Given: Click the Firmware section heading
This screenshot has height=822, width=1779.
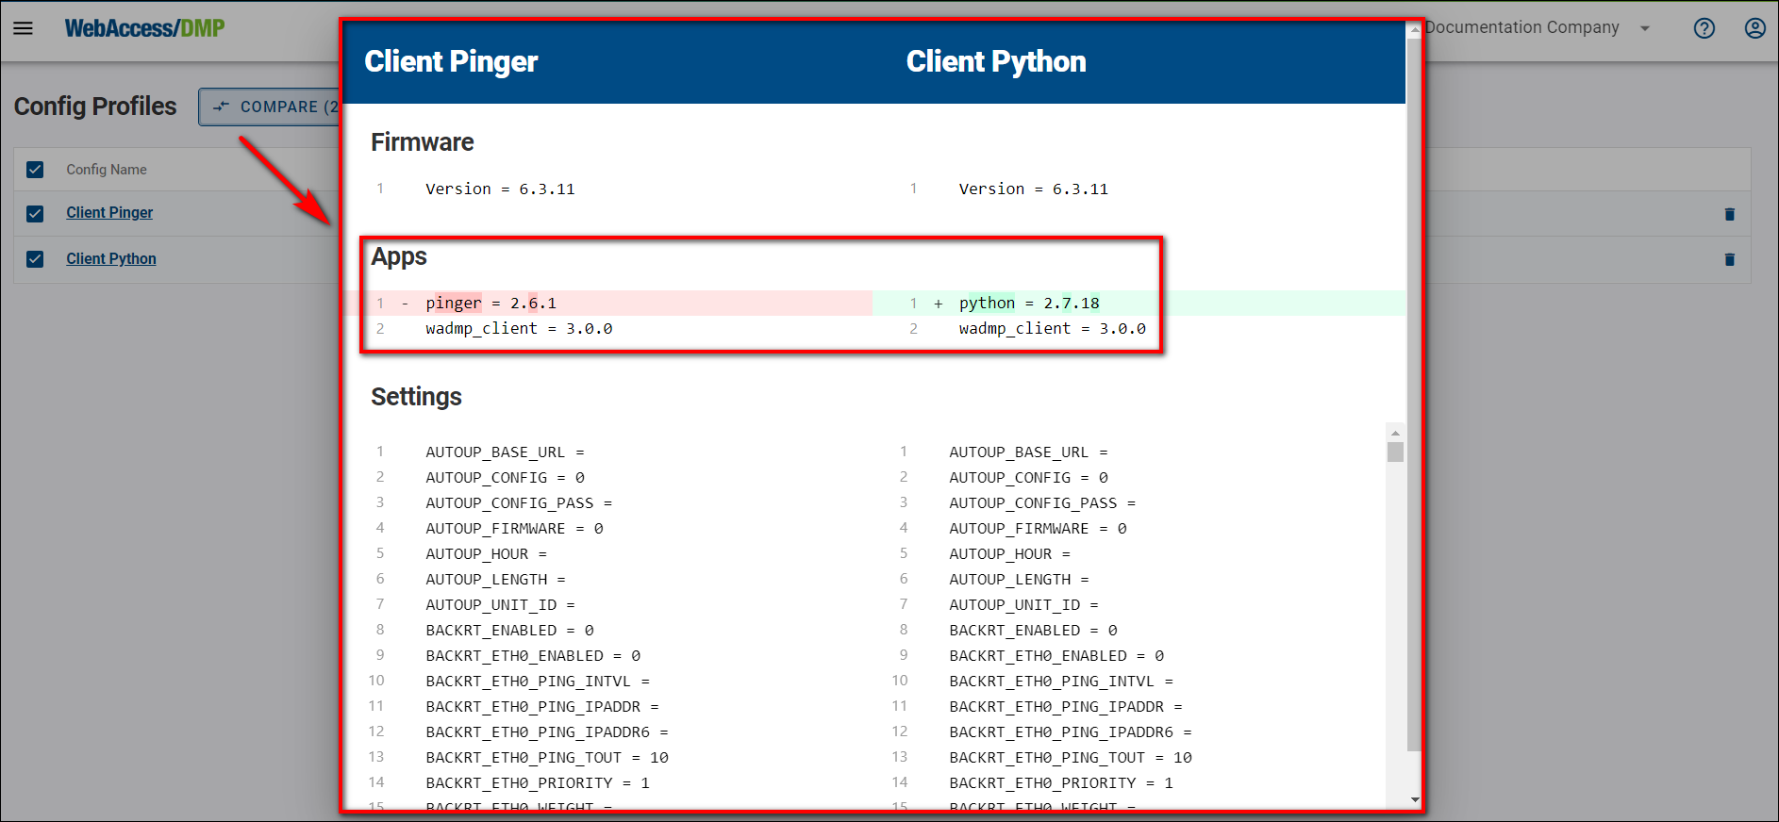Looking at the screenshot, I should [423, 142].
